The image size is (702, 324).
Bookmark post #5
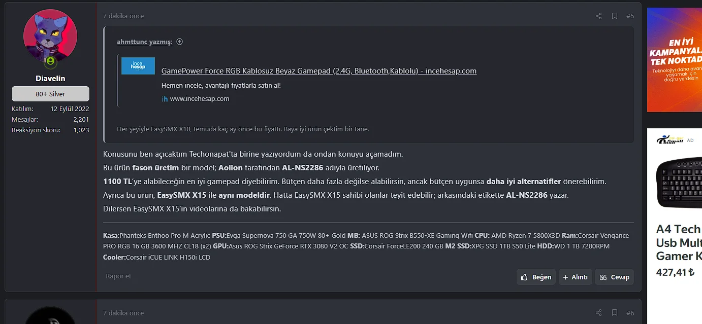coord(614,16)
